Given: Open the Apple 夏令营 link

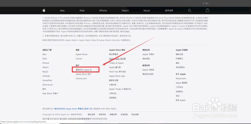Looking at the screenshot, I should (115, 67).
